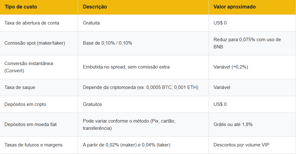Select the 'Grátis ou até 1,8%' value
Screen dimensions: 296x154
tap(233, 124)
